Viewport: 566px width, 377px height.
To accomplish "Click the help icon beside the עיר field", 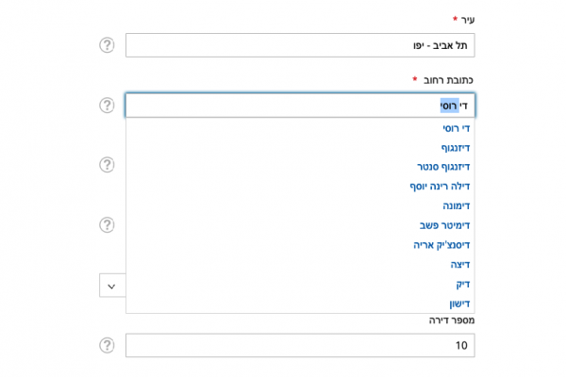I will (108, 44).
